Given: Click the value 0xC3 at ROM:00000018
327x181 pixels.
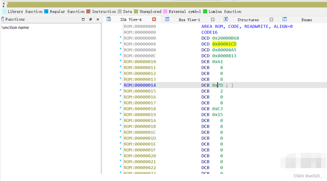Looking at the screenshot, I should pos(218,109).
